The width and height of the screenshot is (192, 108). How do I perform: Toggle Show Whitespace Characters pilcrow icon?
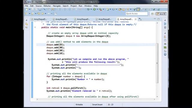[149, 9]
